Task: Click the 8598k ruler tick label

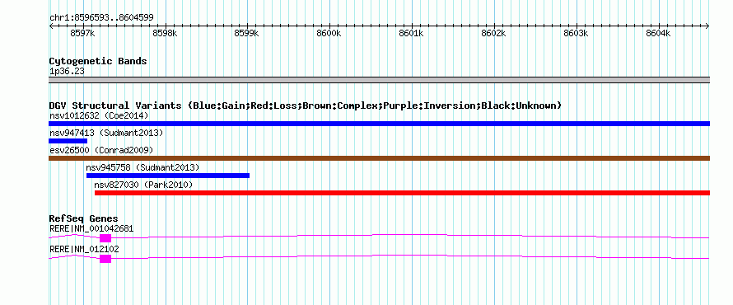Action: pos(165,34)
